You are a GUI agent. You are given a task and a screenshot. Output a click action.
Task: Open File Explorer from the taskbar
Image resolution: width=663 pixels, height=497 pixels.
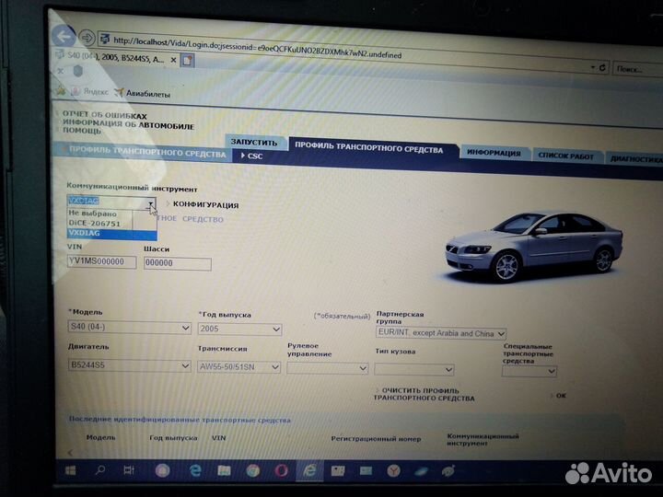(224, 470)
